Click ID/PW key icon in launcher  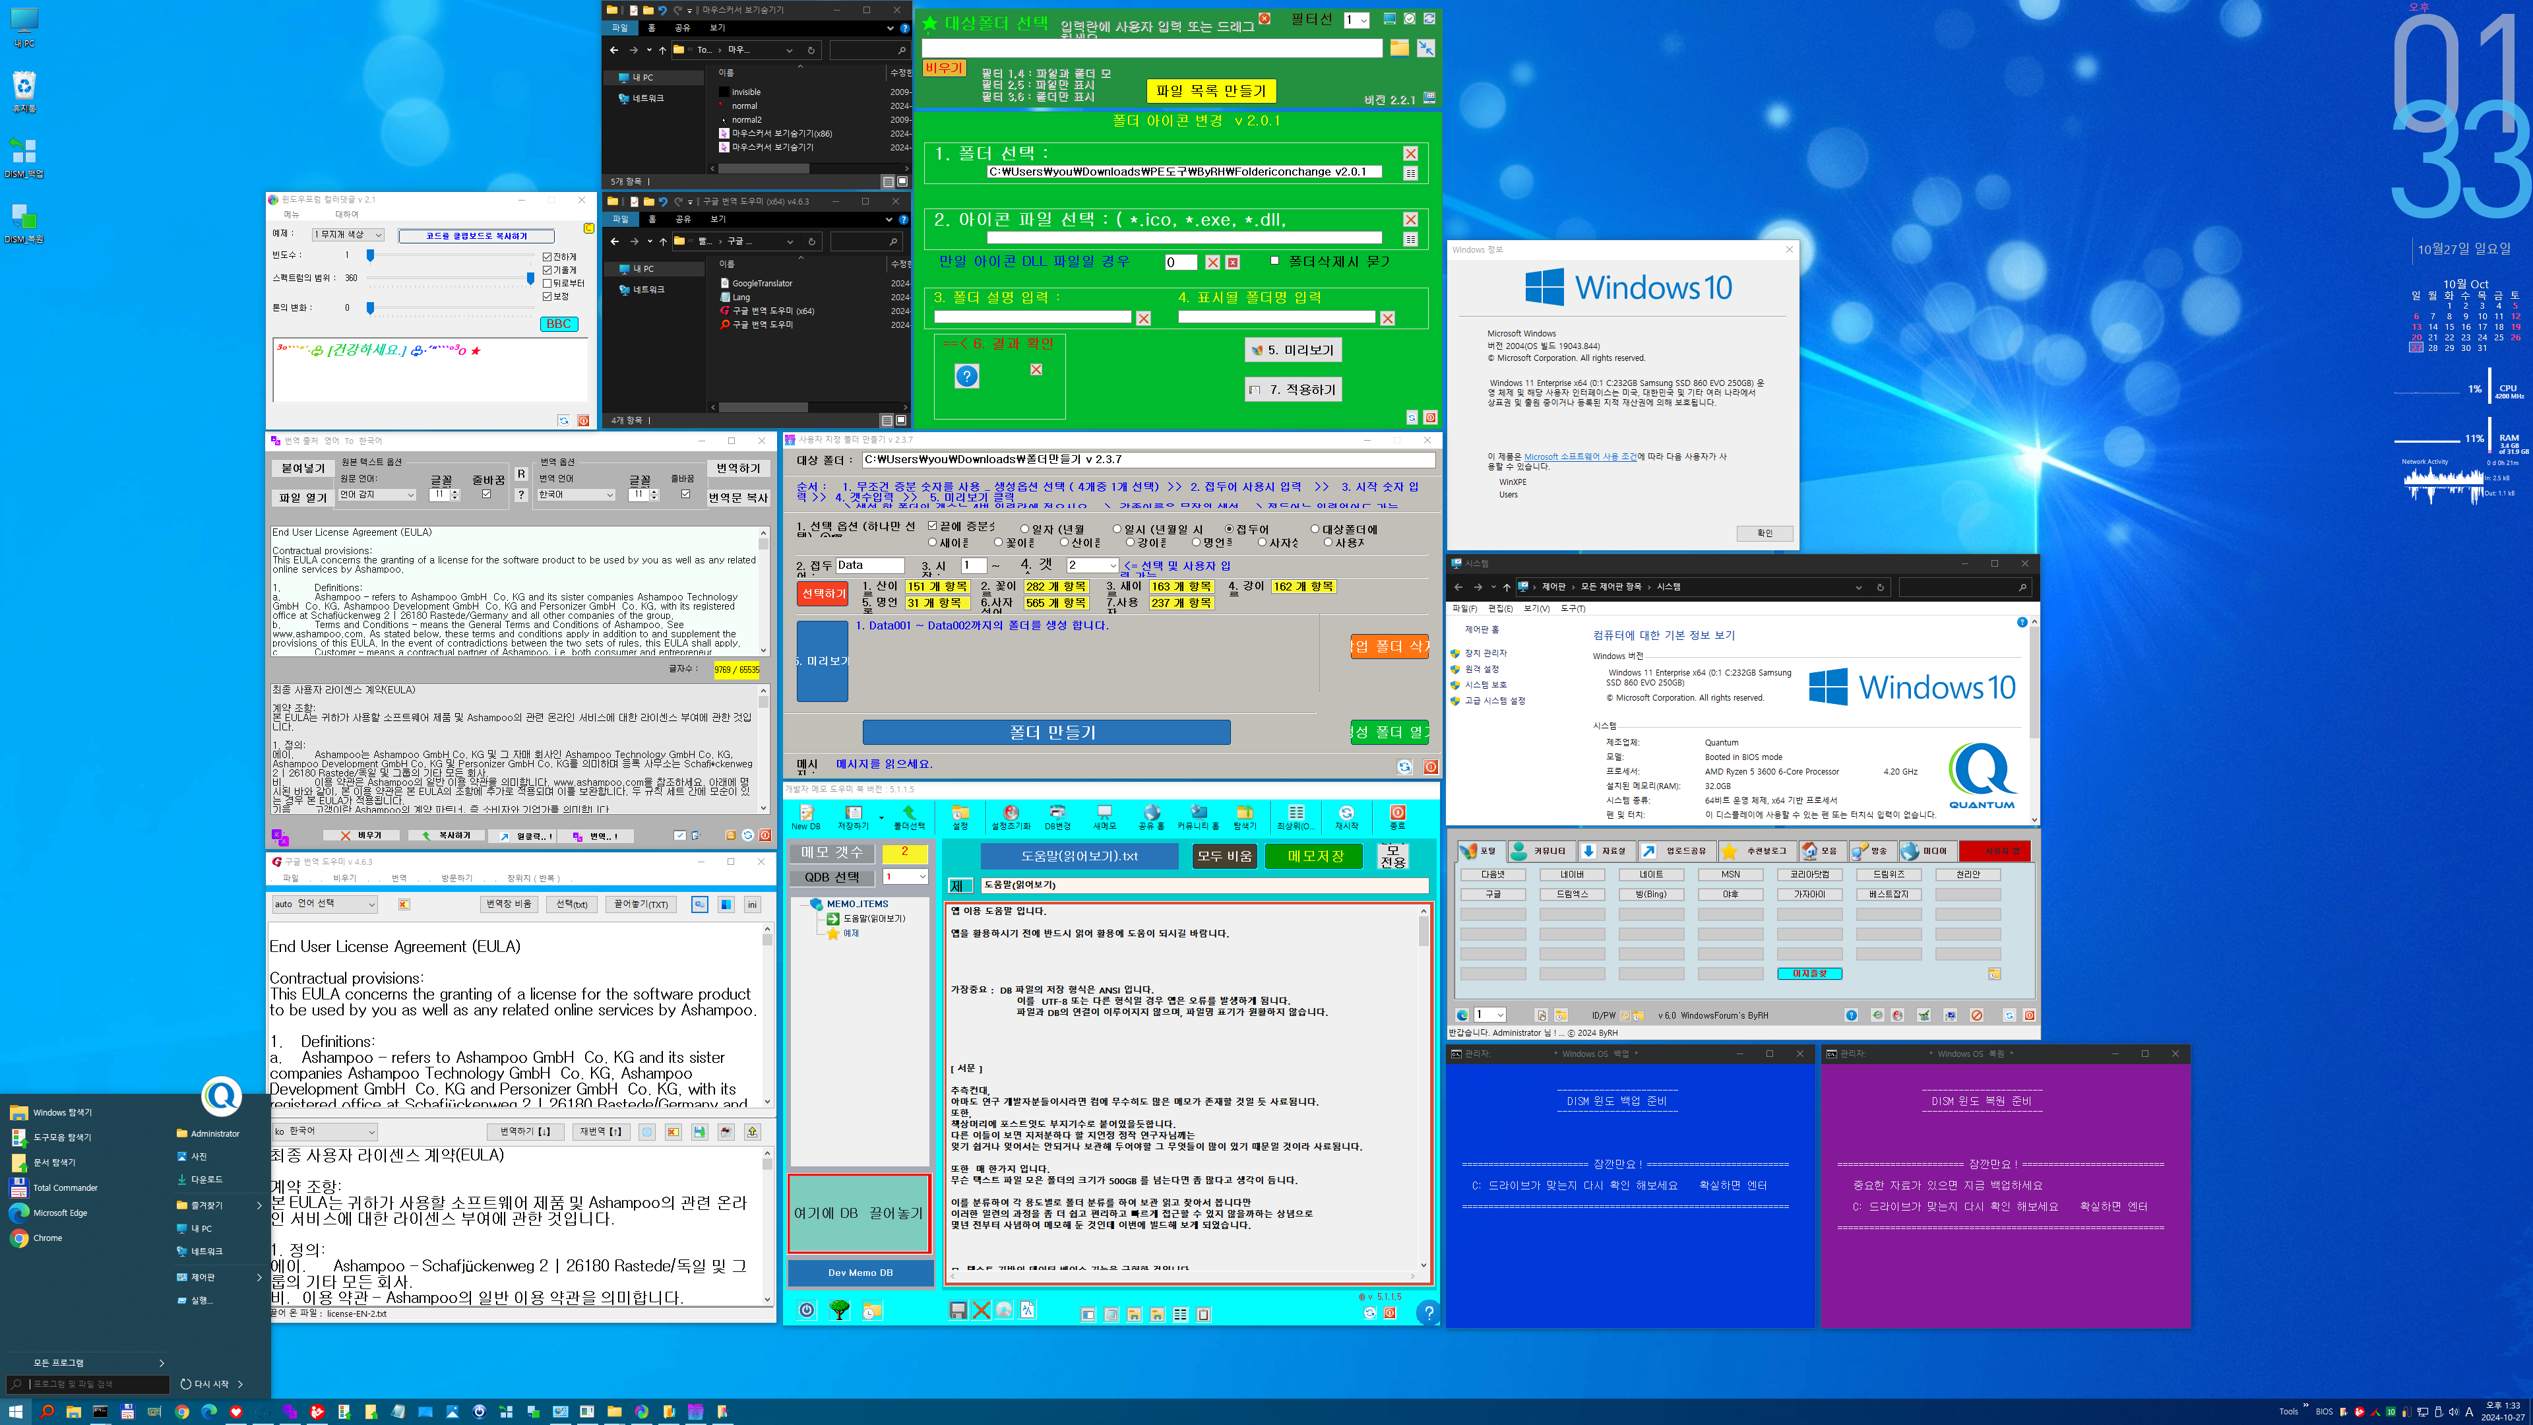[x=1627, y=1015]
